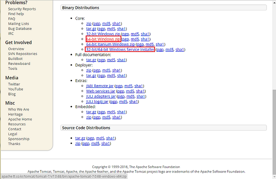The height and width of the screenshot is (179, 276).
Task: Download the Embedded tar.gz
Action: click(x=91, y=112)
